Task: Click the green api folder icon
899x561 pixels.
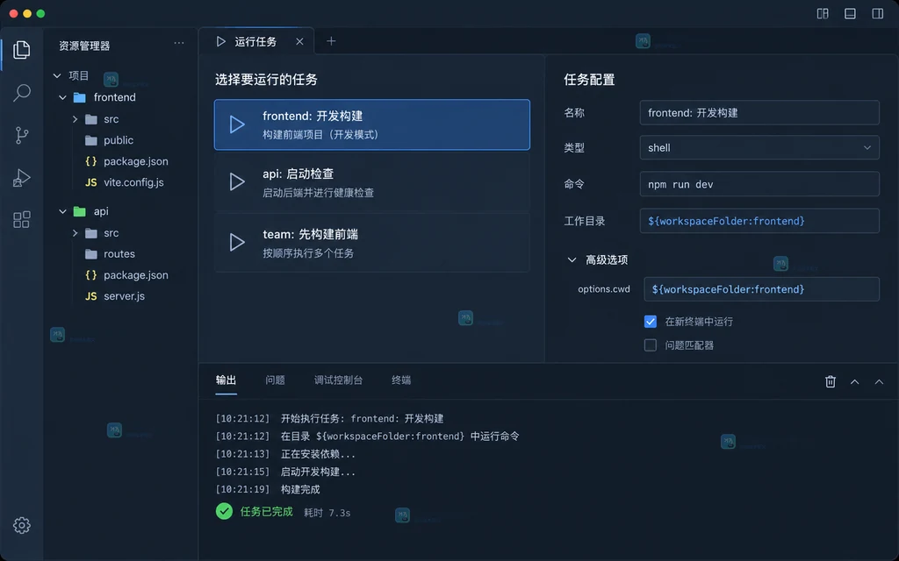Action: click(80, 211)
